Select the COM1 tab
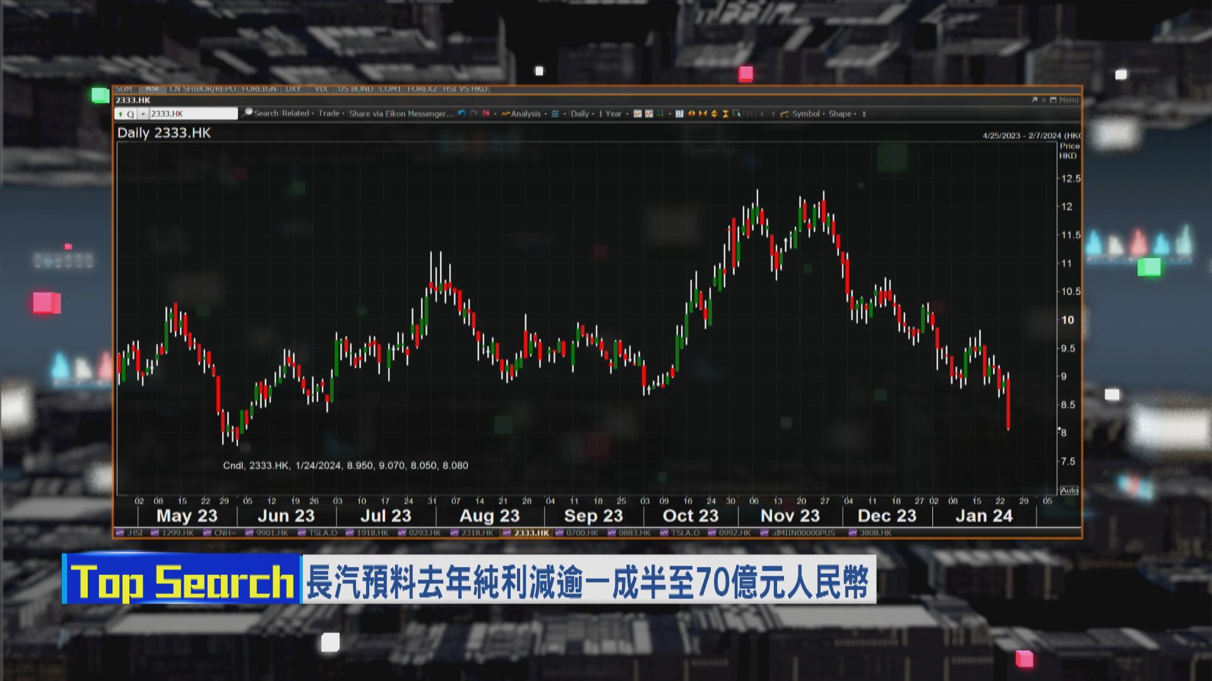Image resolution: width=1212 pixels, height=681 pixels. pyautogui.click(x=390, y=89)
